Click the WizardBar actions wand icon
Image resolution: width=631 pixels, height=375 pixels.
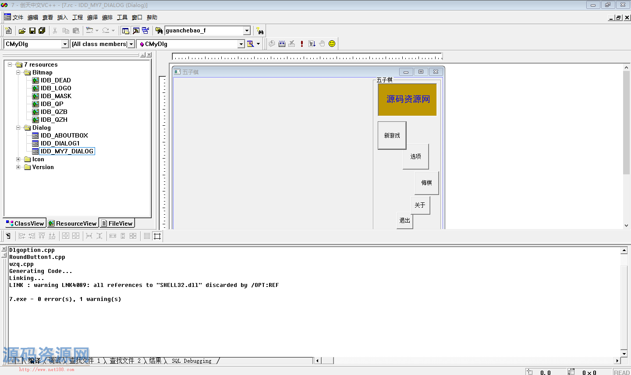(250, 44)
